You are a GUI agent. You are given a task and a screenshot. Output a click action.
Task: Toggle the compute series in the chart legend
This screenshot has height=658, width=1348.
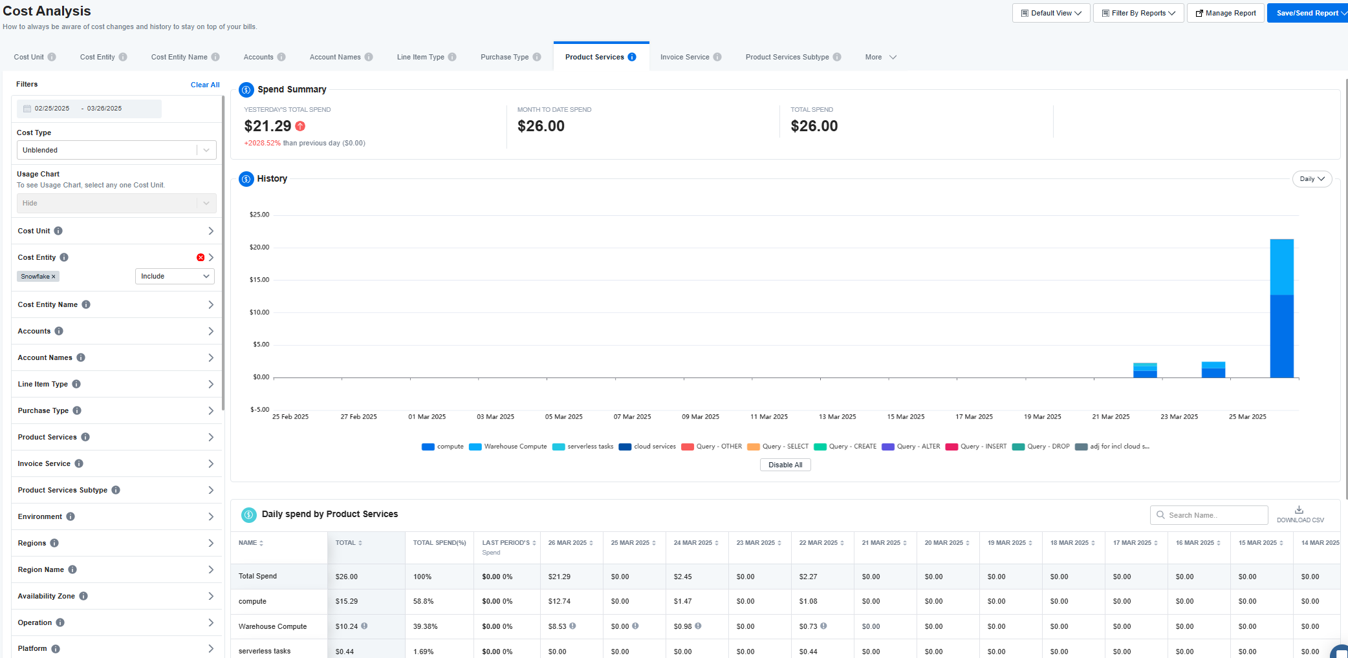442,447
